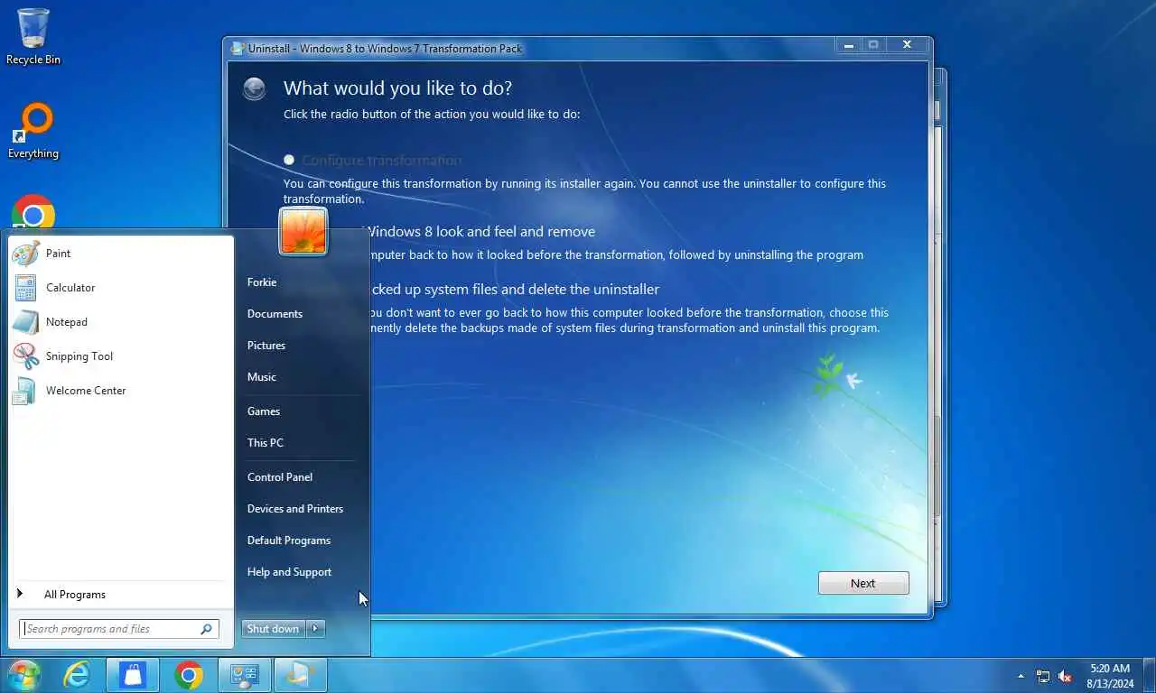
Task: Click the round back arrow in uninstaller
Action: [x=254, y=88]
